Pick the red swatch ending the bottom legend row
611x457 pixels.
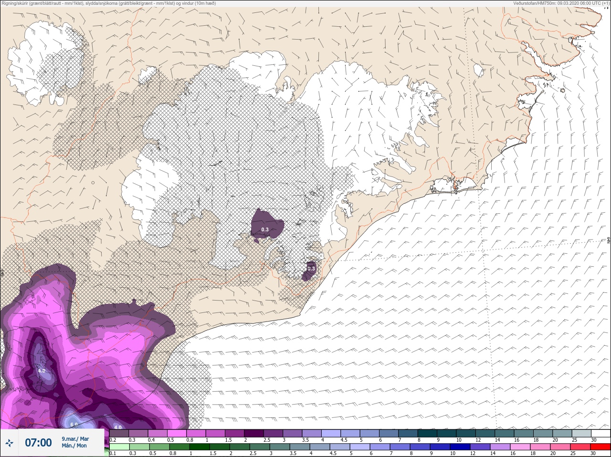click(x=600, y=447)
